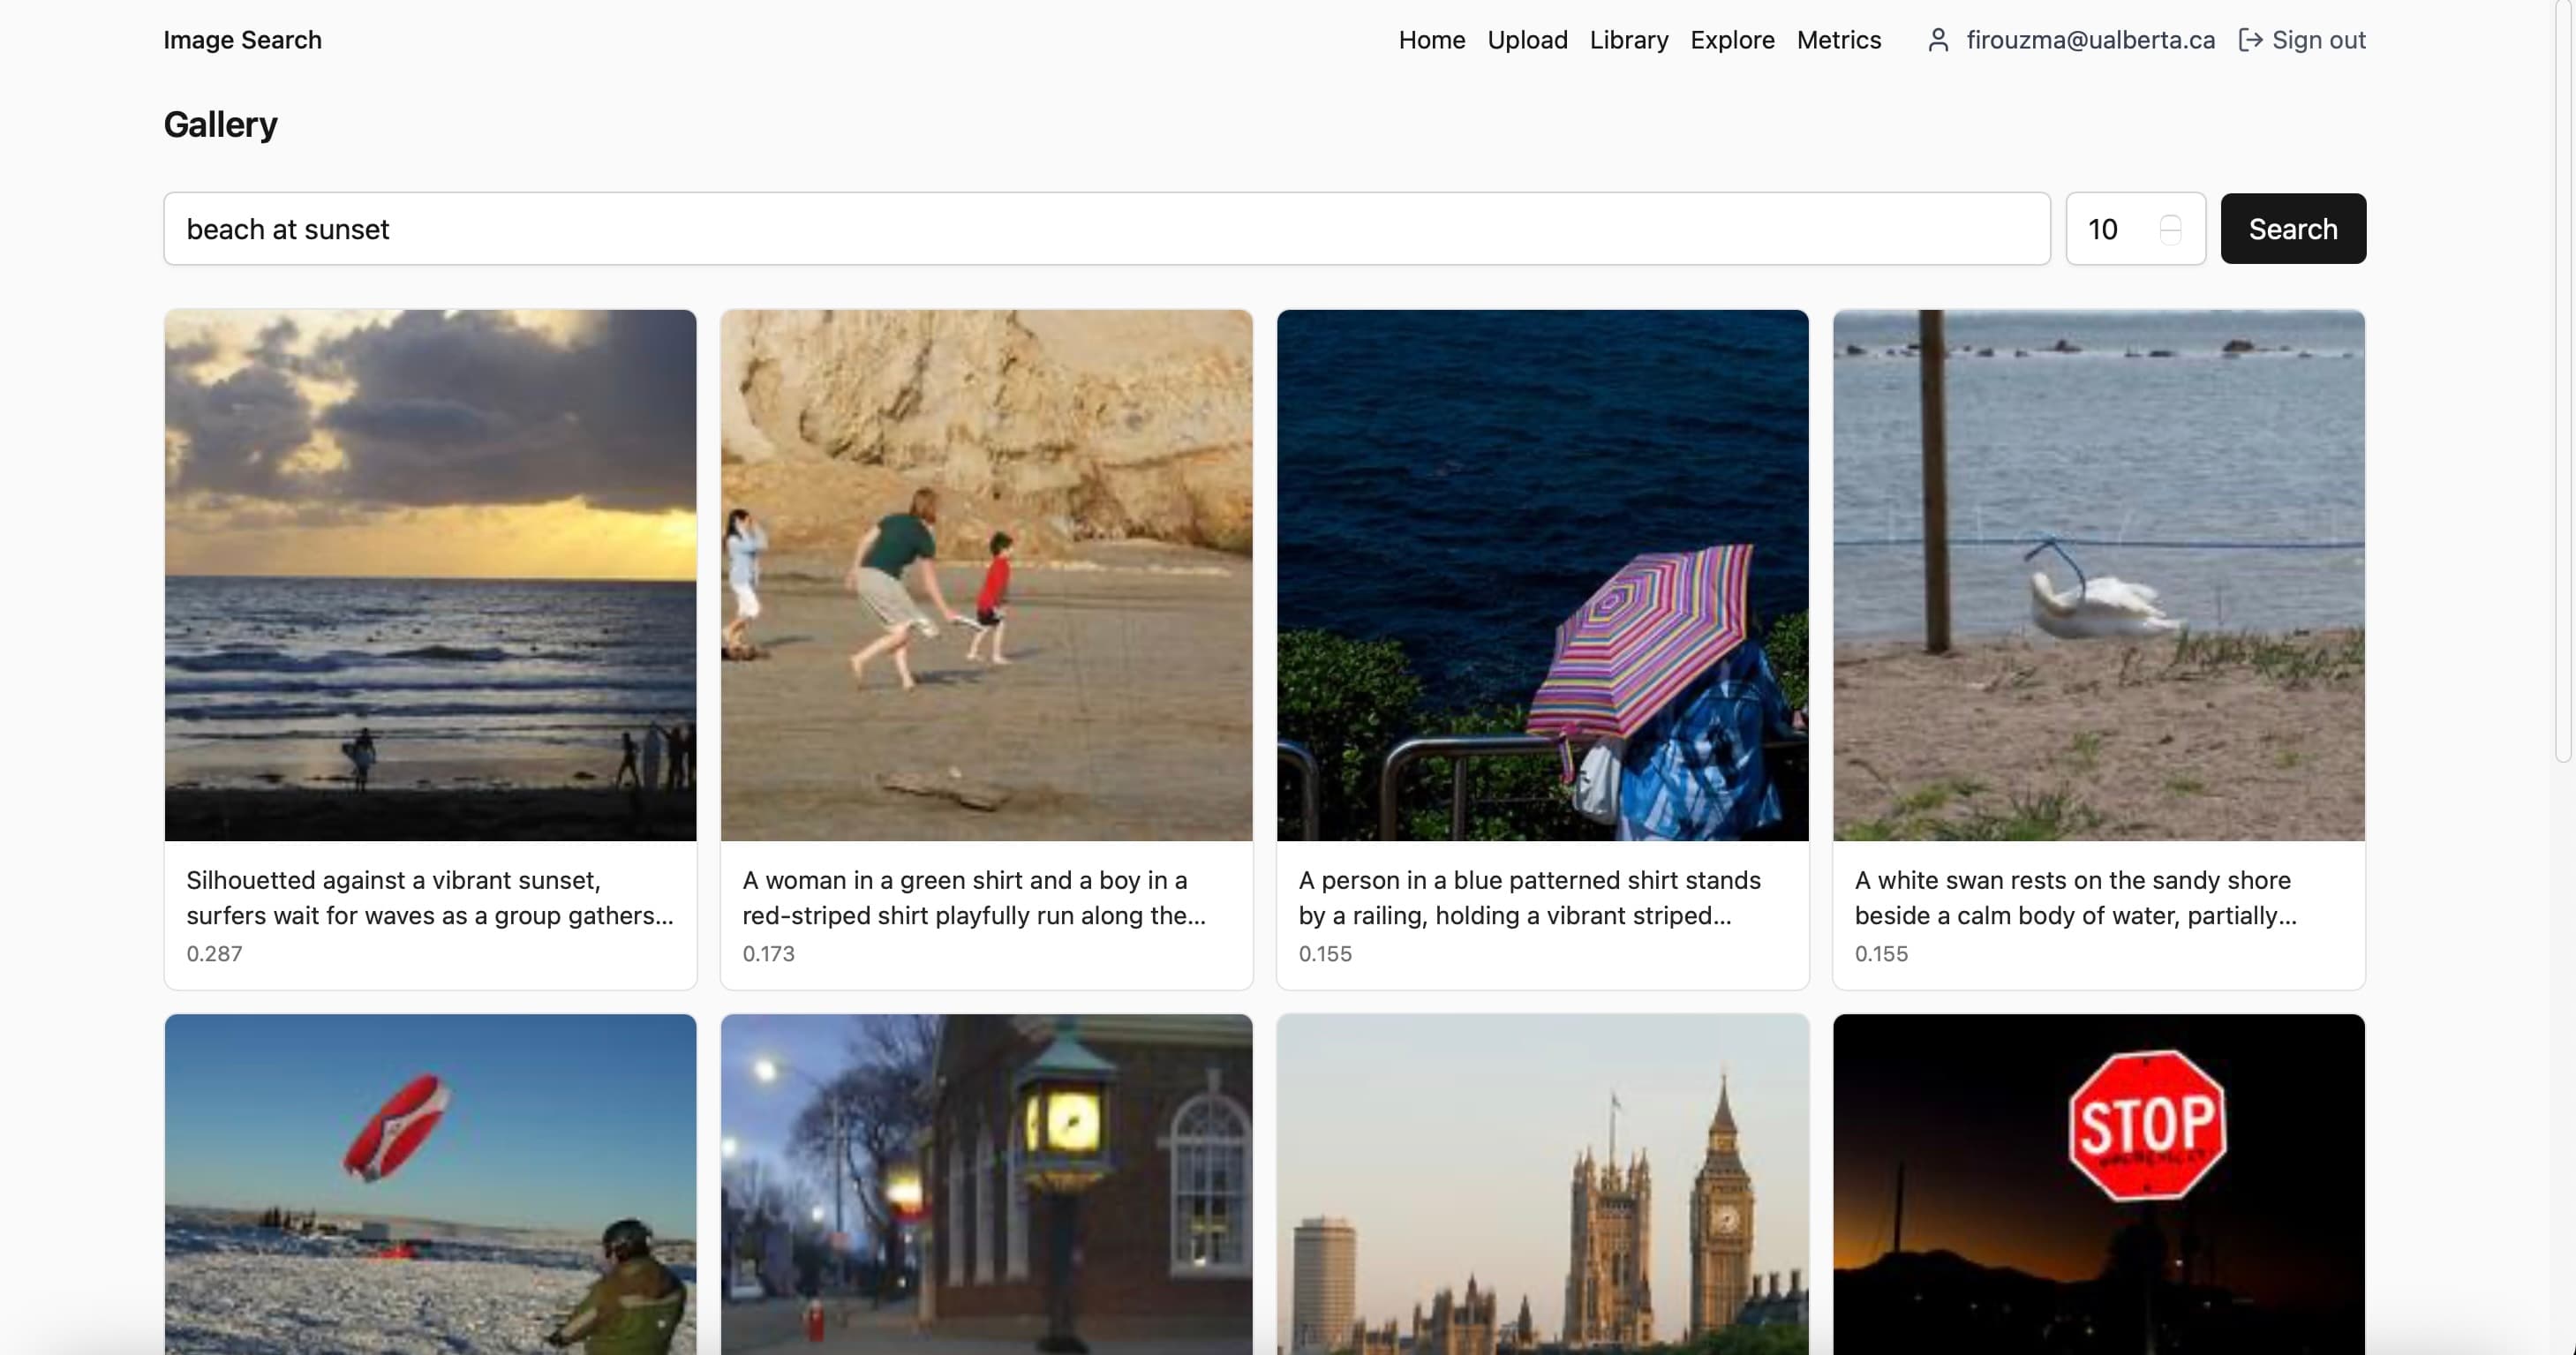Viewport: 2576px width, 1355px height.
Task: Open the woman and boy running image
Action: tap(986, 575)
